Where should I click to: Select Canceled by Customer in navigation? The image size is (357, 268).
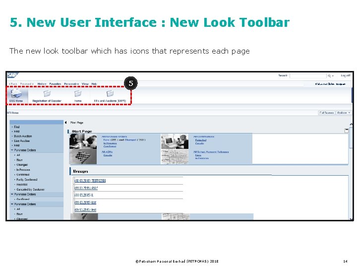point(31,190)
